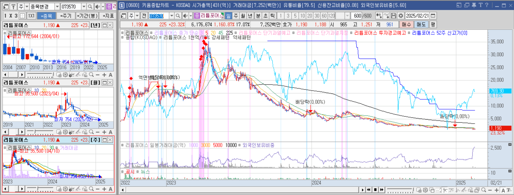This screenshot has height=195, width=514.
Task: Click the T font icon in title bar
Action: (480, 5)
